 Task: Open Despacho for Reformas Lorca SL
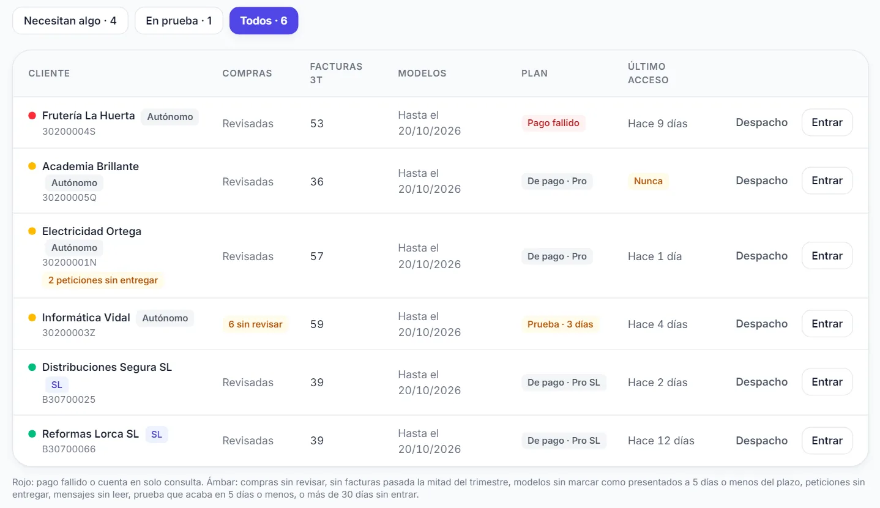[x=761, y=441]
